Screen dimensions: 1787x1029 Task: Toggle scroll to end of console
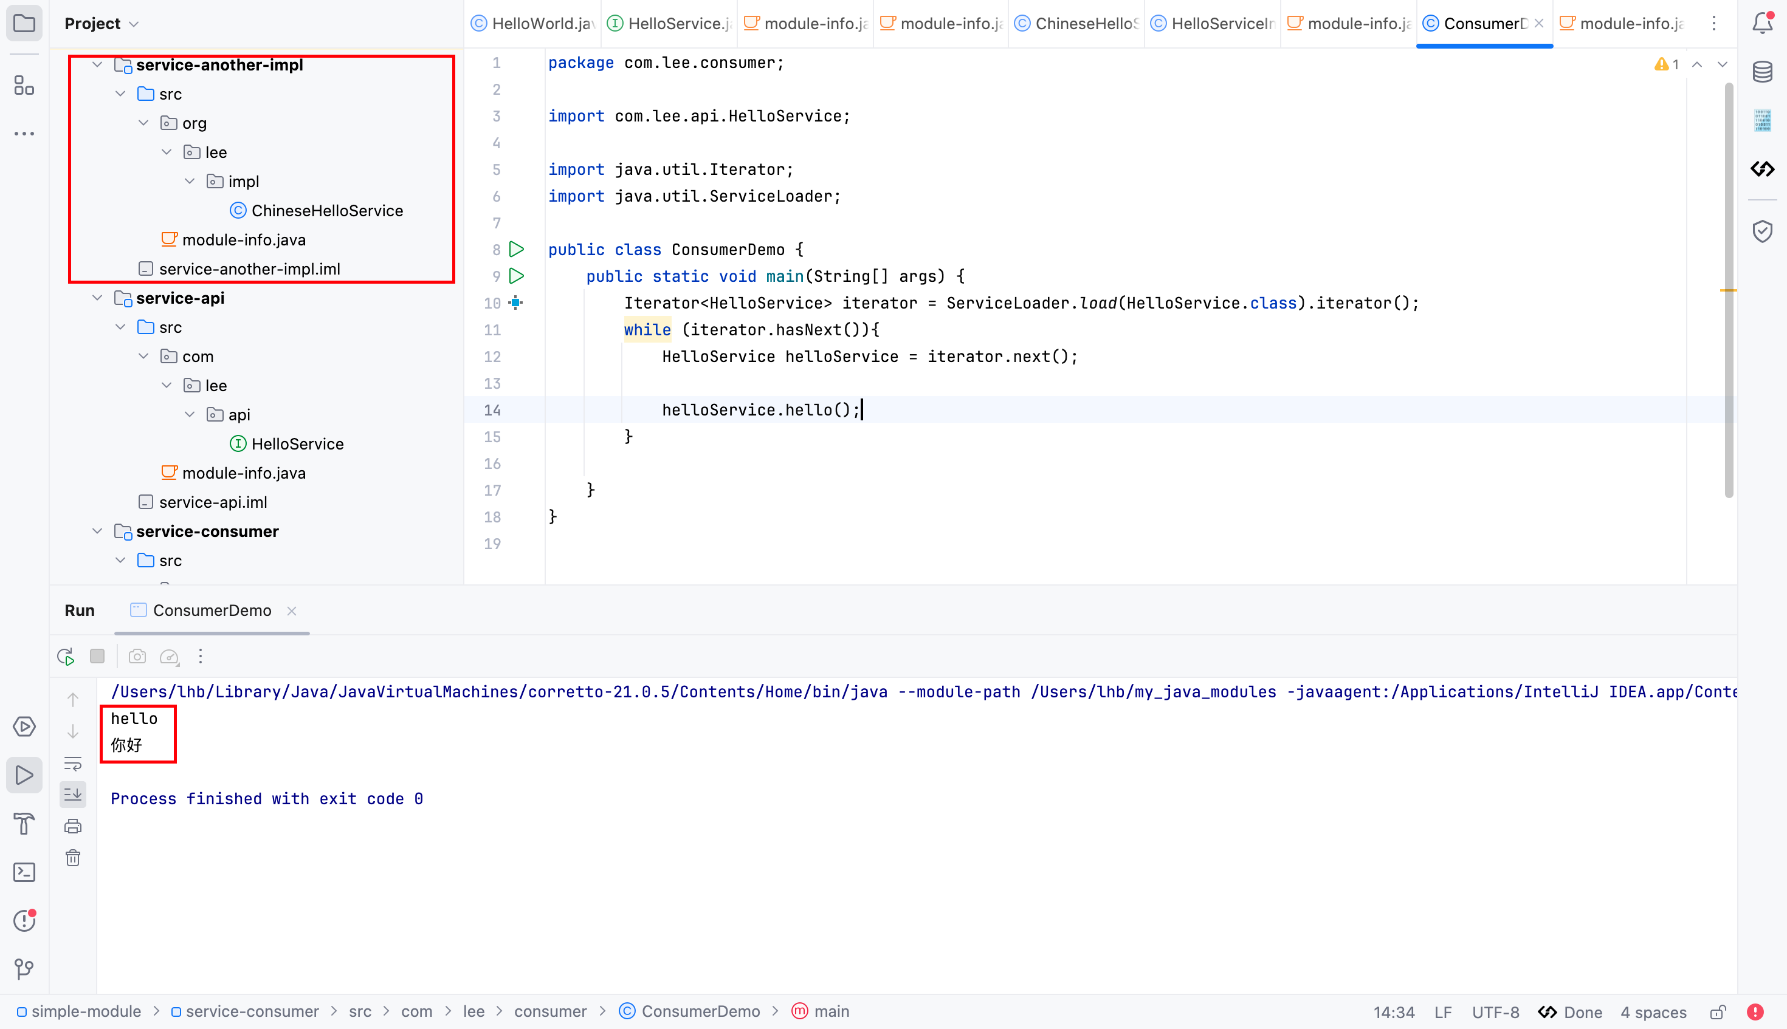click(x=73, y=795)
